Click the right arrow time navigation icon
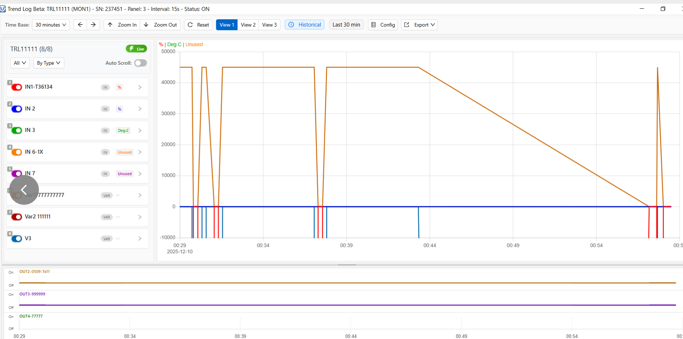The width and height of the screenshot is (683, 339). 93,25
